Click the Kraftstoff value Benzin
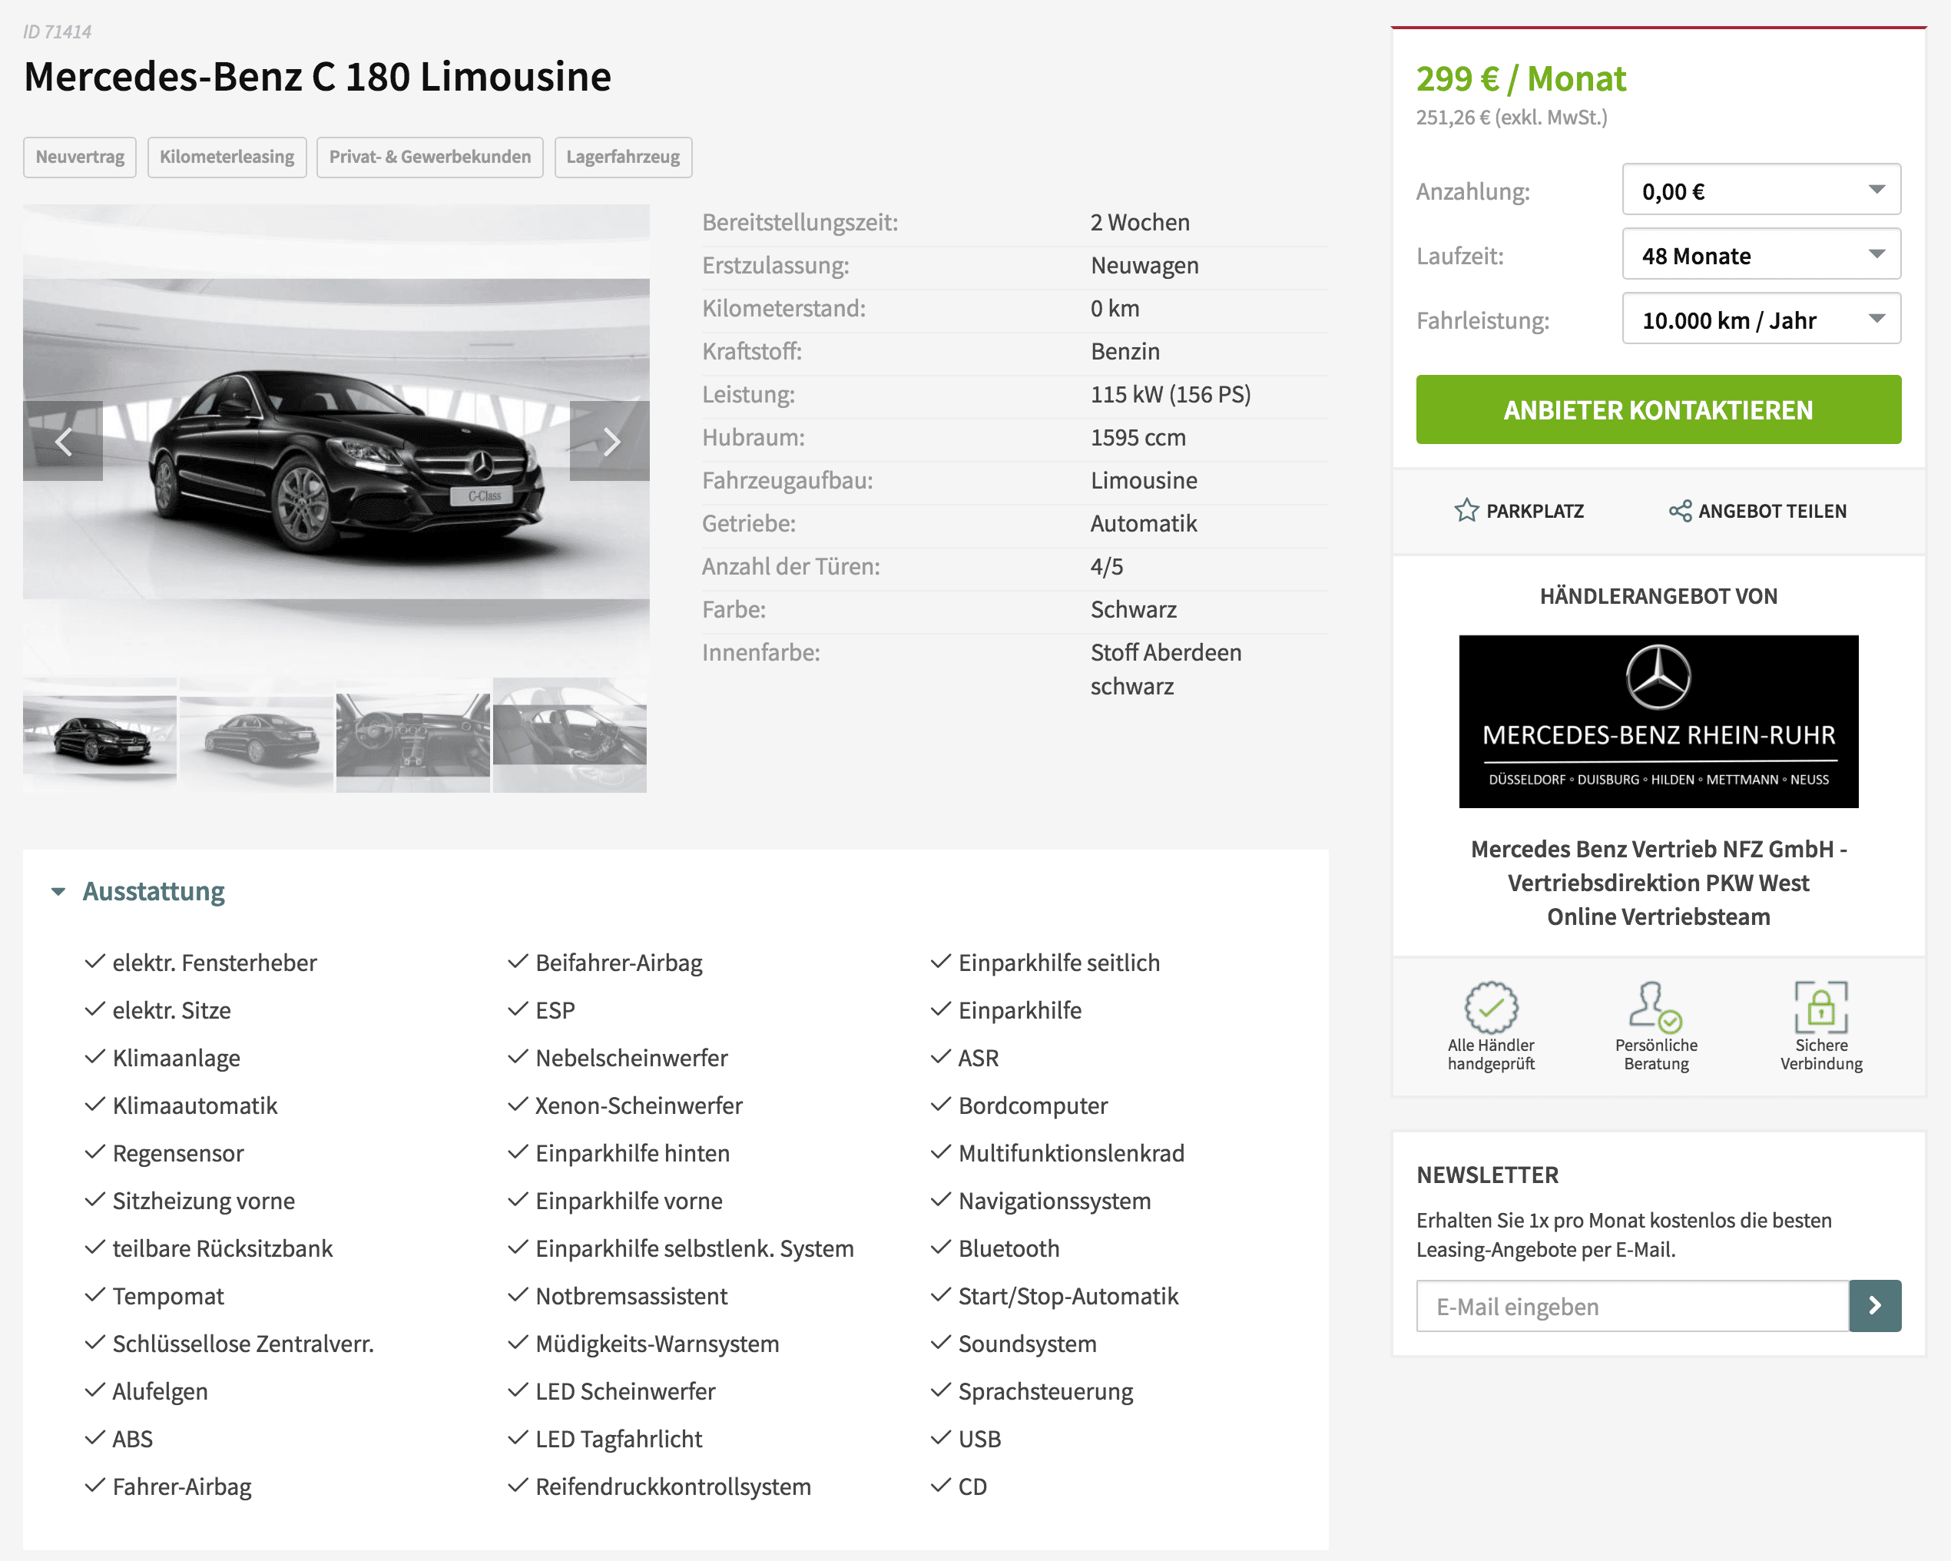Image resolution: width=1951 pixels, height=1561 pixels. click(x=1125, y=351)
